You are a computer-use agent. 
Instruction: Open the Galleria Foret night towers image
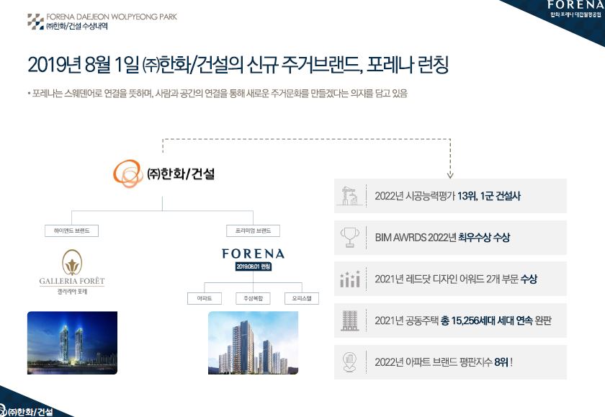tap(72, 343)
